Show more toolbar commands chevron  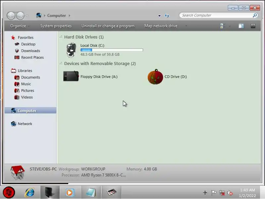[x=186, y=26]
